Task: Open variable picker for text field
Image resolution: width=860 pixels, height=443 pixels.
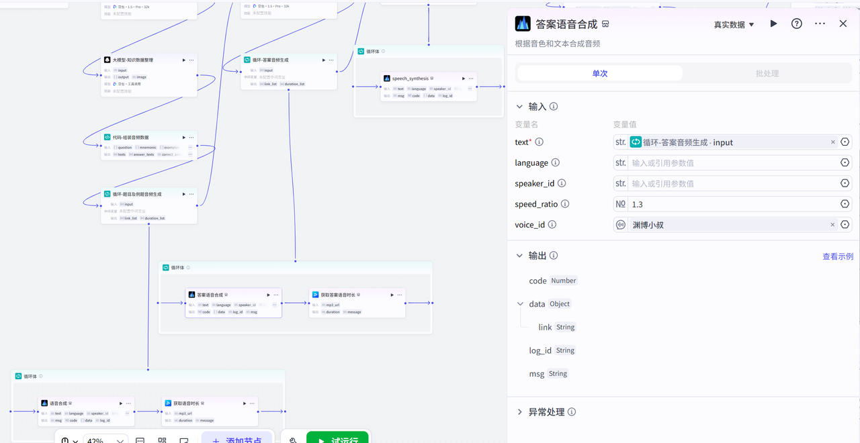Action: coord(845,142)
